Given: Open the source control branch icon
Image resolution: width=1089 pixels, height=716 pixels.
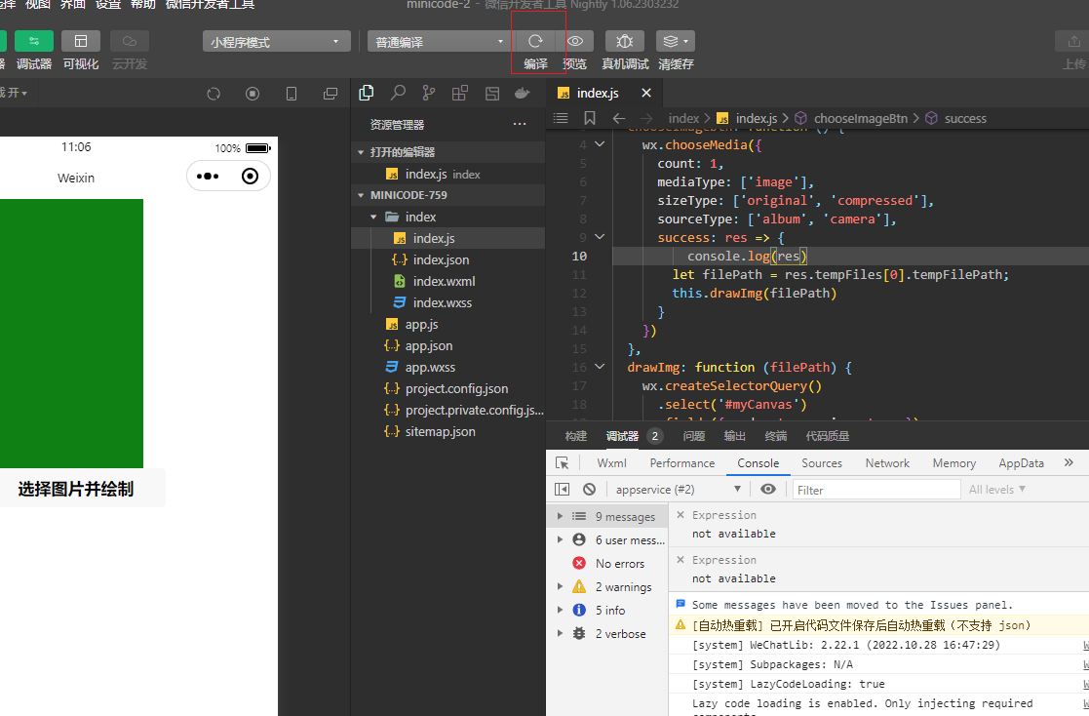Looking at the screenshot, I should (429, 93).
